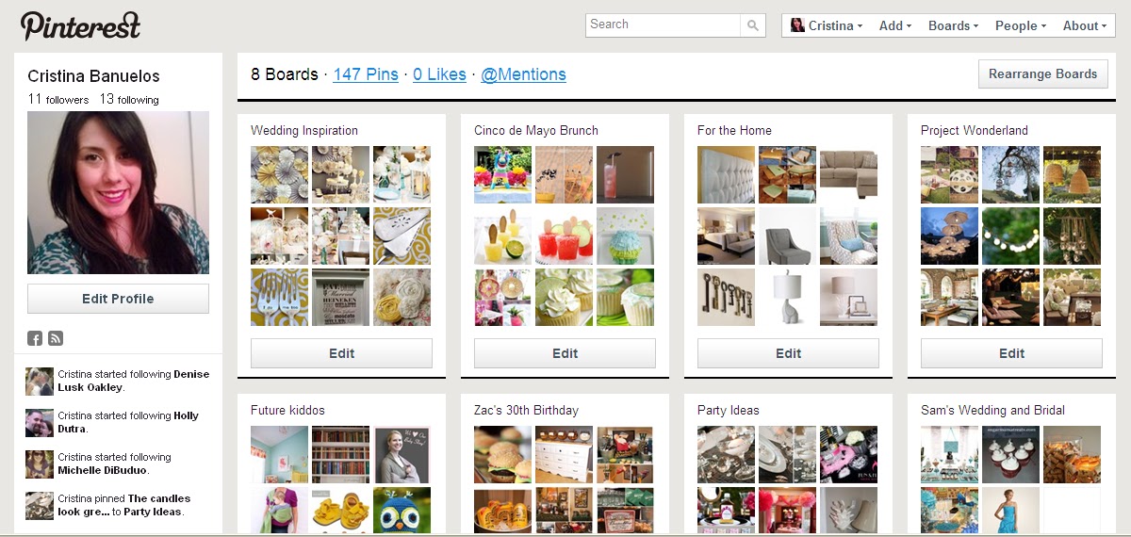Open the @Mentions link
1131x537 pixels.
(x=523, y=74)
